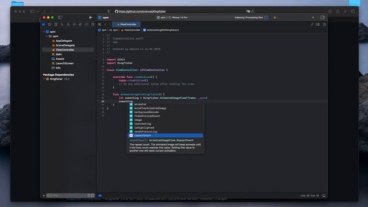The width and height of the screenshot is (368, 207).
Task: Click spm project in jump bar
Action: (x=102, y=30)
